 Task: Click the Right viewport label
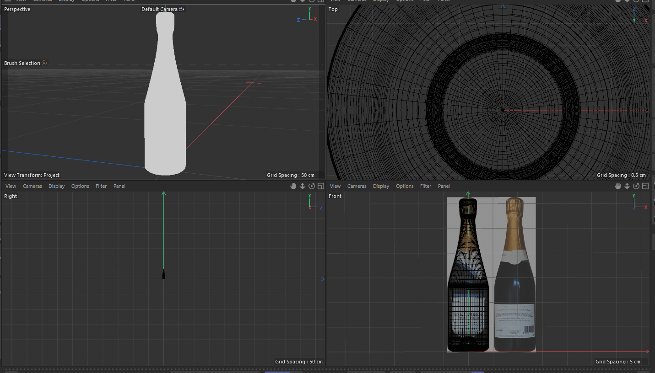(11, 196)
